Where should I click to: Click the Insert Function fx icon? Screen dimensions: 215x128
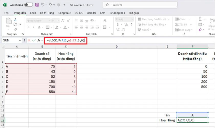(x=39, y=40)
